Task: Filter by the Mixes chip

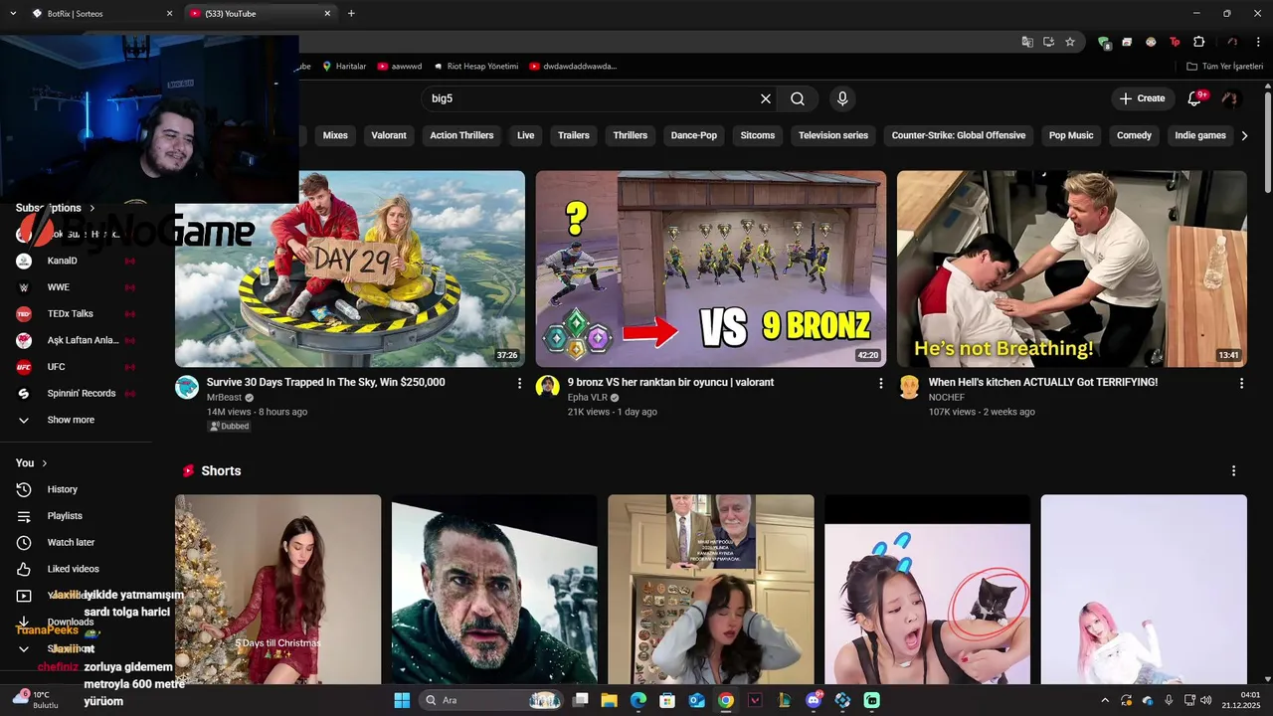Action: (x=335, y=135)
